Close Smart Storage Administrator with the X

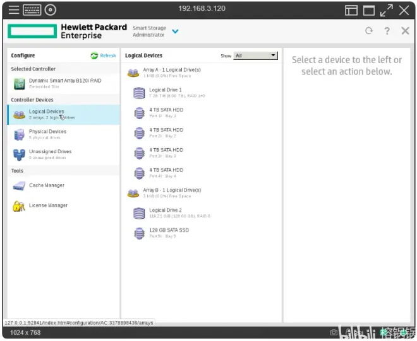click(405, 31)
